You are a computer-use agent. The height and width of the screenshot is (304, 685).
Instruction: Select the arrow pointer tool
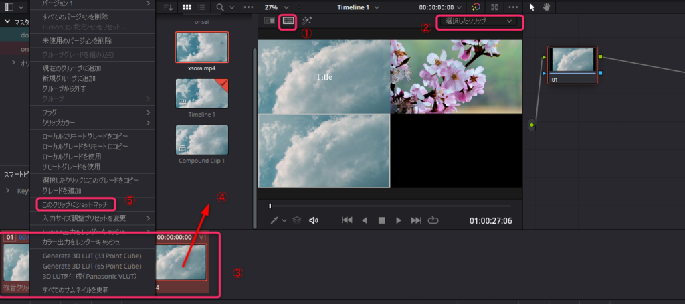click(x=532, y=7)
